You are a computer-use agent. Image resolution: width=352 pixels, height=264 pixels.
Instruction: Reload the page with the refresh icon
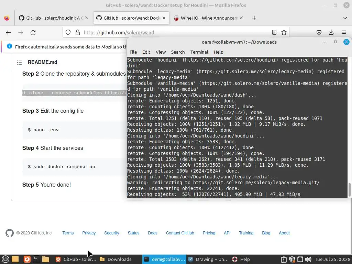click(33, 33)
